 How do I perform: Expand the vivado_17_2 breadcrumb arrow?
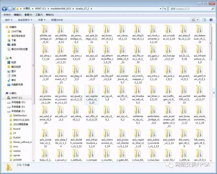(91, 9)
